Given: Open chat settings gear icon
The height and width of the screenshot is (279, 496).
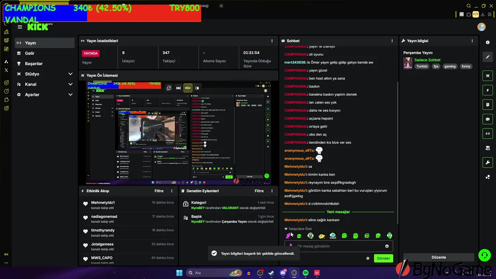Looking at the screenshot, I should (x=368, y=258).
